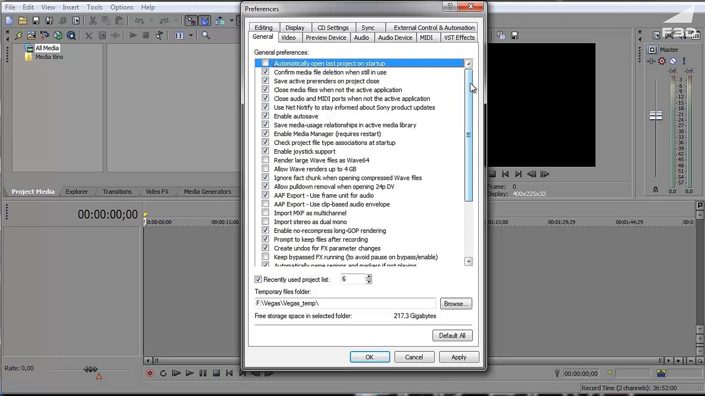The height and width of the screenshot is (396, 705).
Task: Click the Master volume fader handle
Action: 655,116
